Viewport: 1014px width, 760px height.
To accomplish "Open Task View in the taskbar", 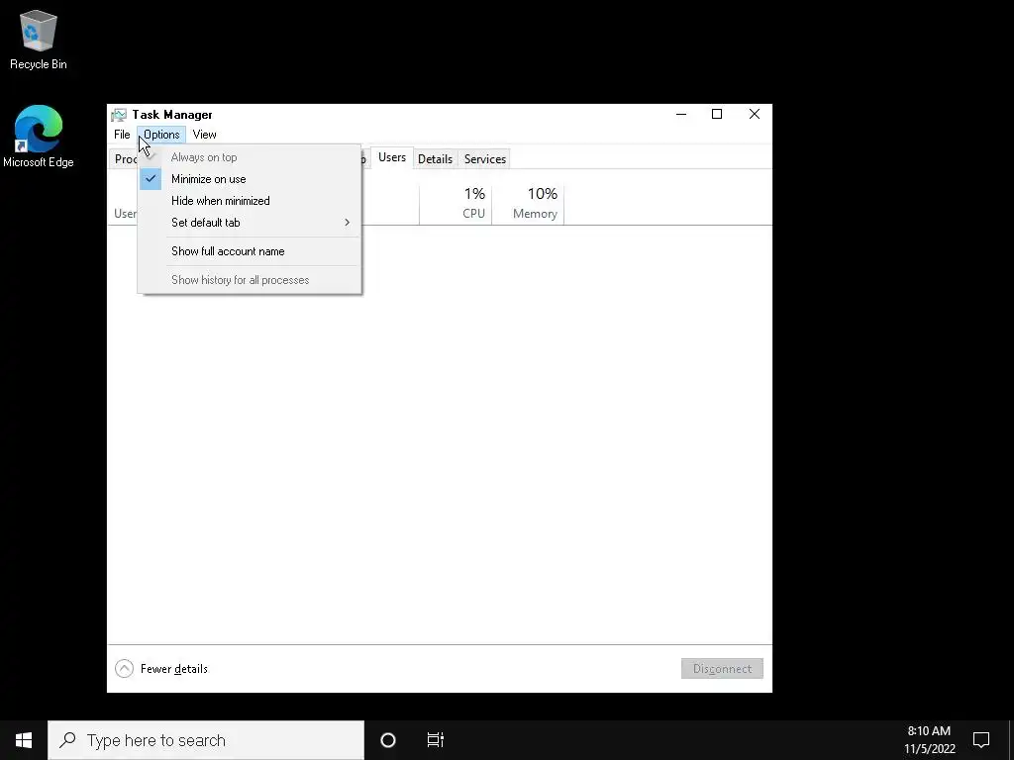I will (x=436, y=740).
